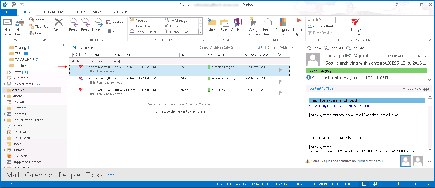Expand the TO ARCHIVE folder

click(8, 60)
